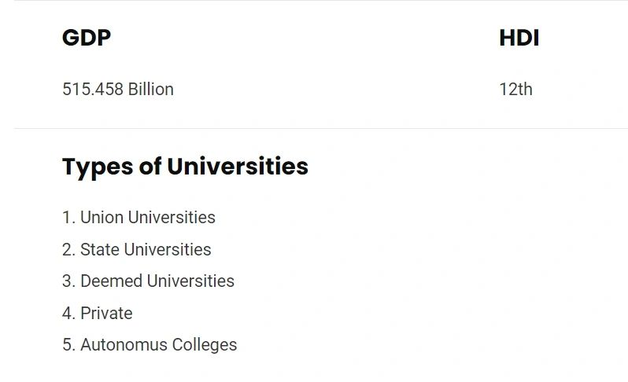The width and height of the screenshot is (628, 382).
Task: Click the numeral "1." before Union Universities
Action: [68, 218]
